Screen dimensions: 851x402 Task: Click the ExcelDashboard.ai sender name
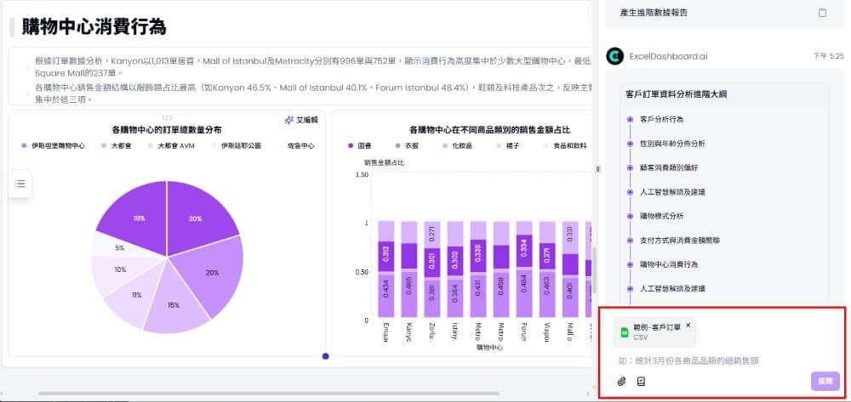point(669,56)
